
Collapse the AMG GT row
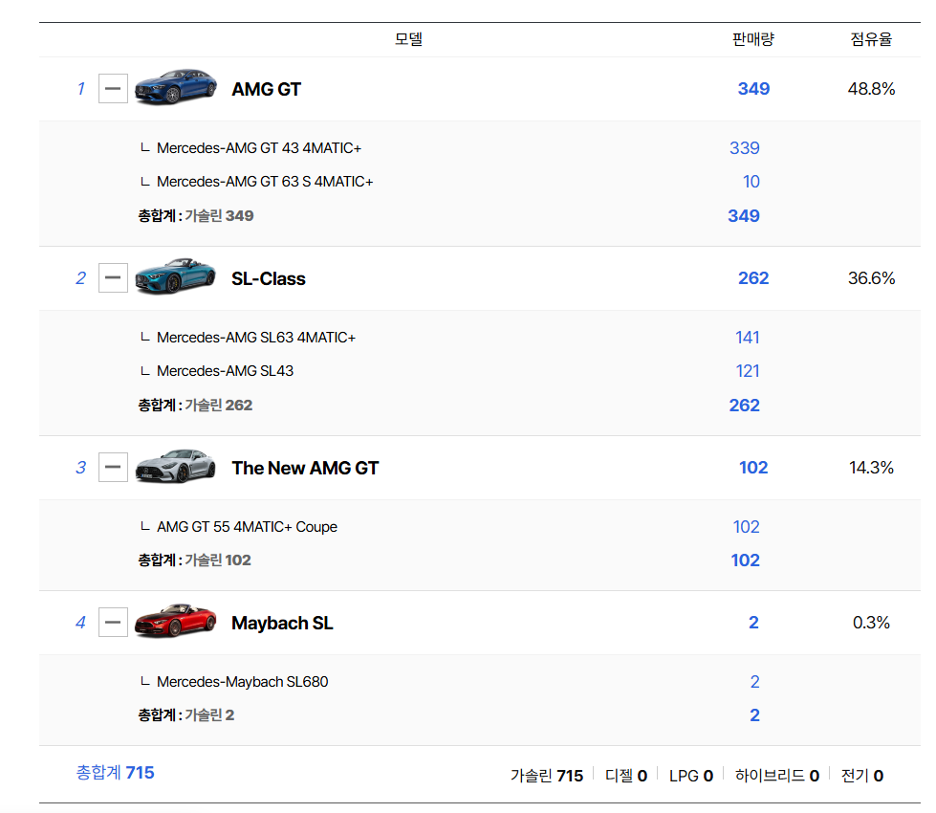pos(113,88)
